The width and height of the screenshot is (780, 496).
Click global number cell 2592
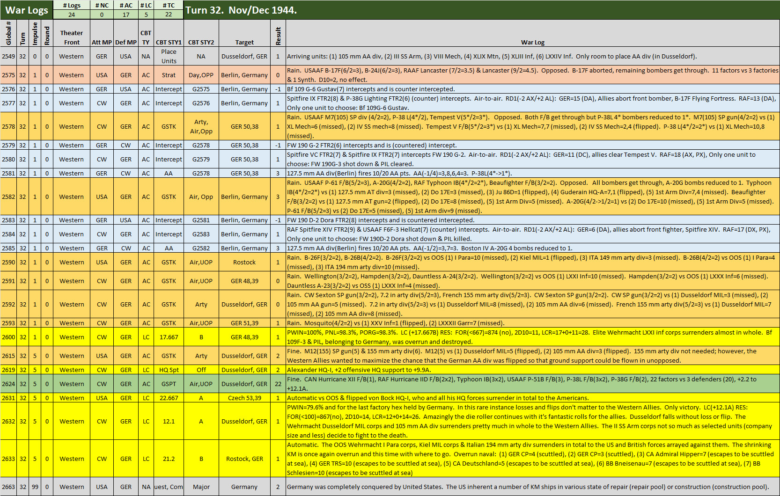pos(8,304)
